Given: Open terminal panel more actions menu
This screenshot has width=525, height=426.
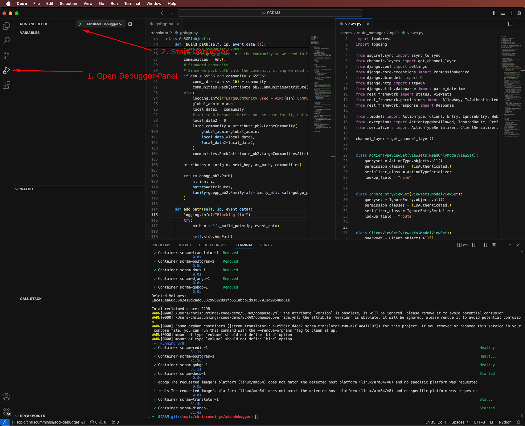Looking at the screenshot, I should pos(502,245).
